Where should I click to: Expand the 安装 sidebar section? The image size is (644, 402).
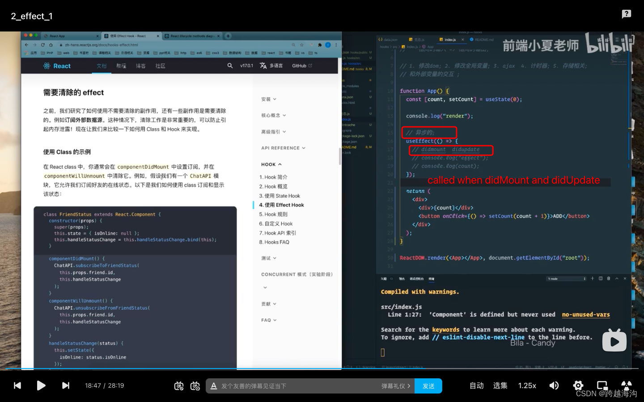(269, 99)
